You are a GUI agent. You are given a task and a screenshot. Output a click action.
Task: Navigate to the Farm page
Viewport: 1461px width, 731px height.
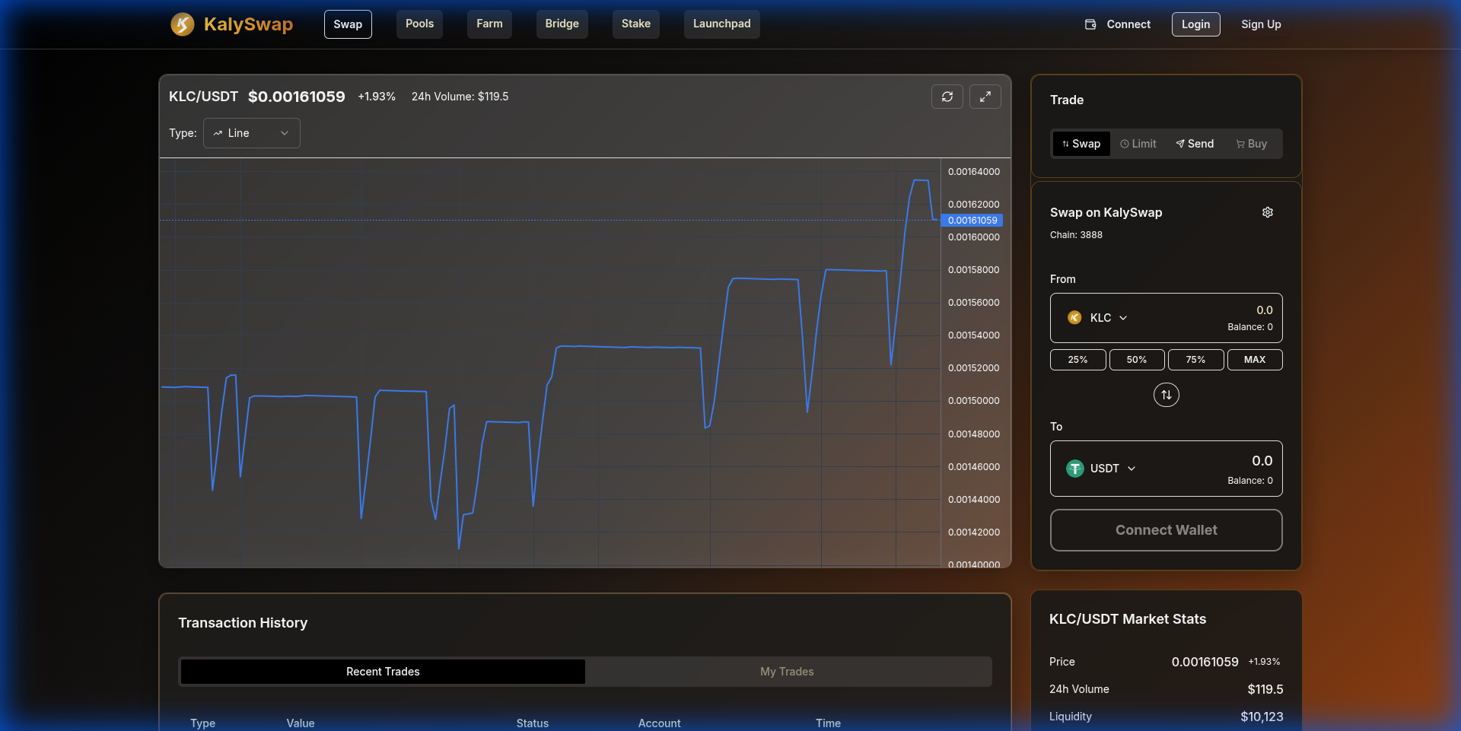pos(489,24)
